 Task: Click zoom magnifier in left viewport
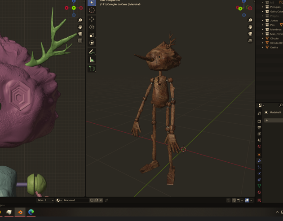80,20
